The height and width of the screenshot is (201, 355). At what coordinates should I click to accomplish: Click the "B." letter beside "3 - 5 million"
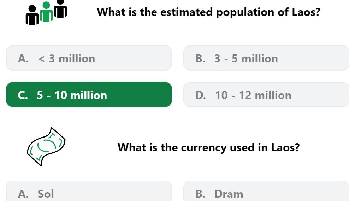click(x=200, y=59)
